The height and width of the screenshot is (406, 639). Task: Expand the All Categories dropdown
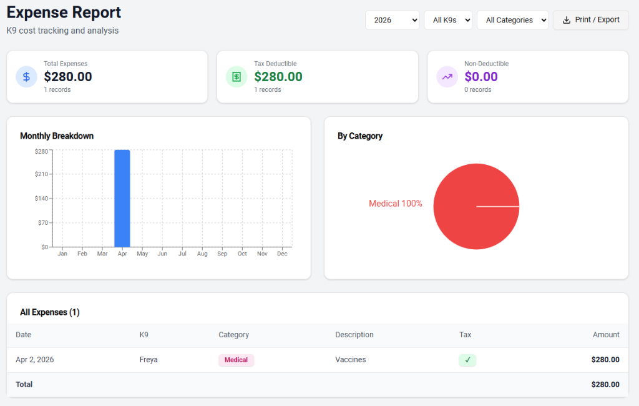pos(513,20)
